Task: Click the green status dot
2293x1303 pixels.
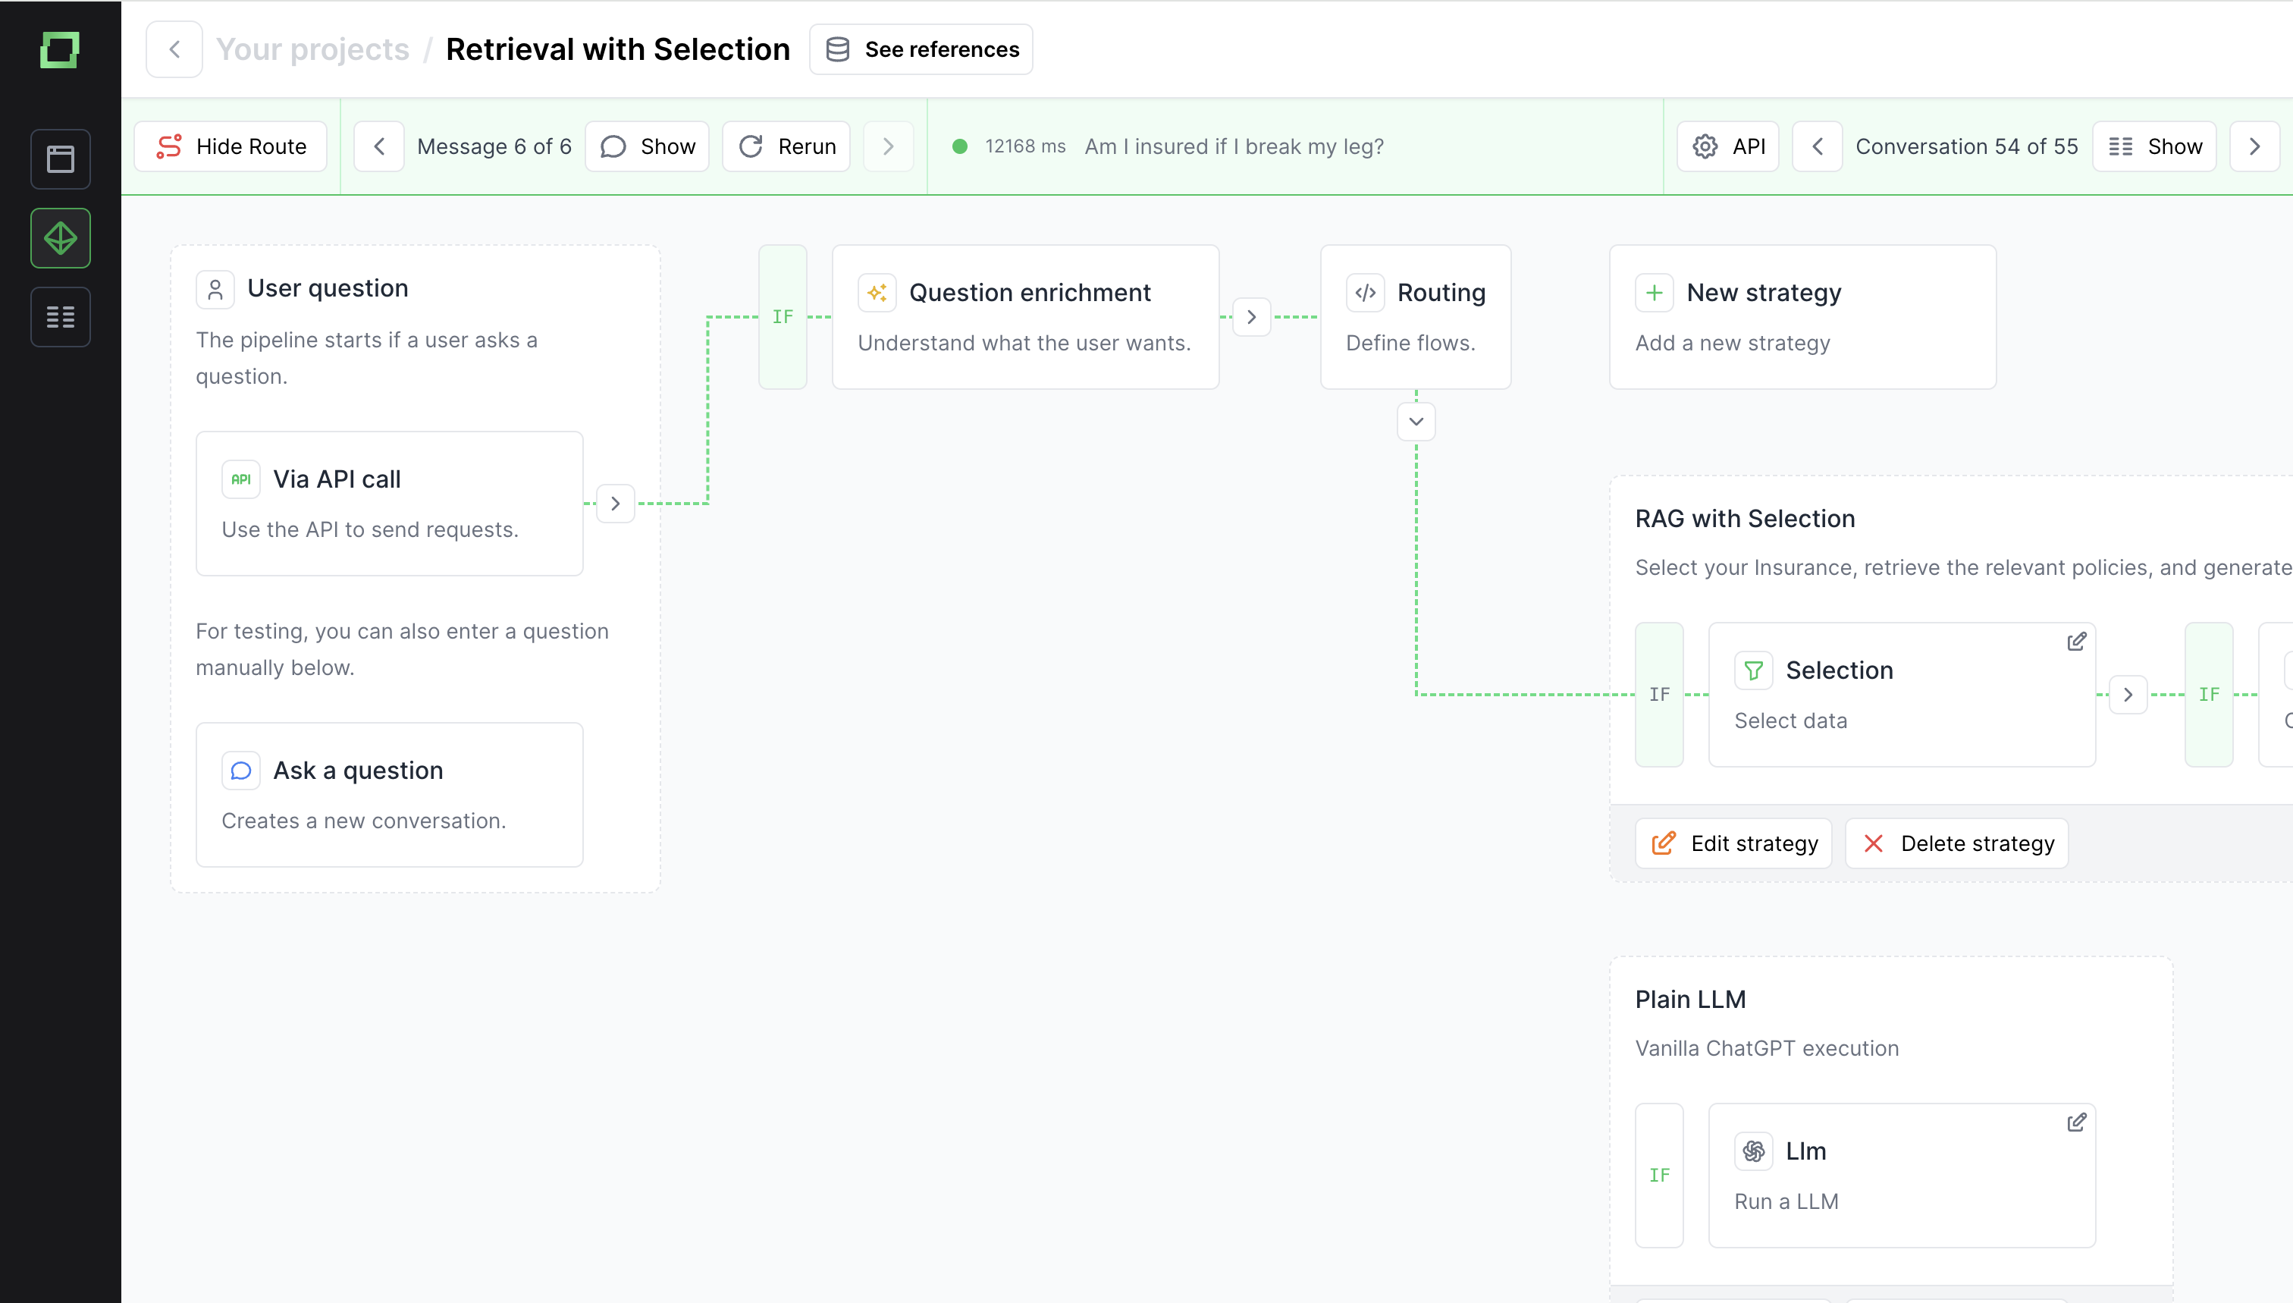Action: (960, 146)
